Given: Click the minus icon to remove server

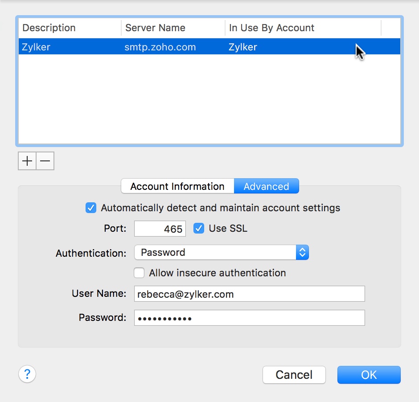Looking at the screenshot, I should coord(45,161).
